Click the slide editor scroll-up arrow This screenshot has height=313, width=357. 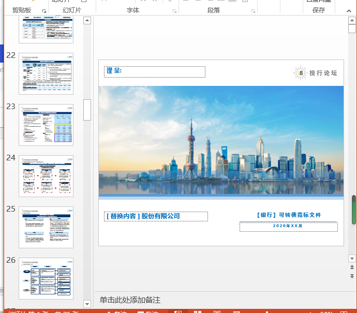[x=352, y=20]
